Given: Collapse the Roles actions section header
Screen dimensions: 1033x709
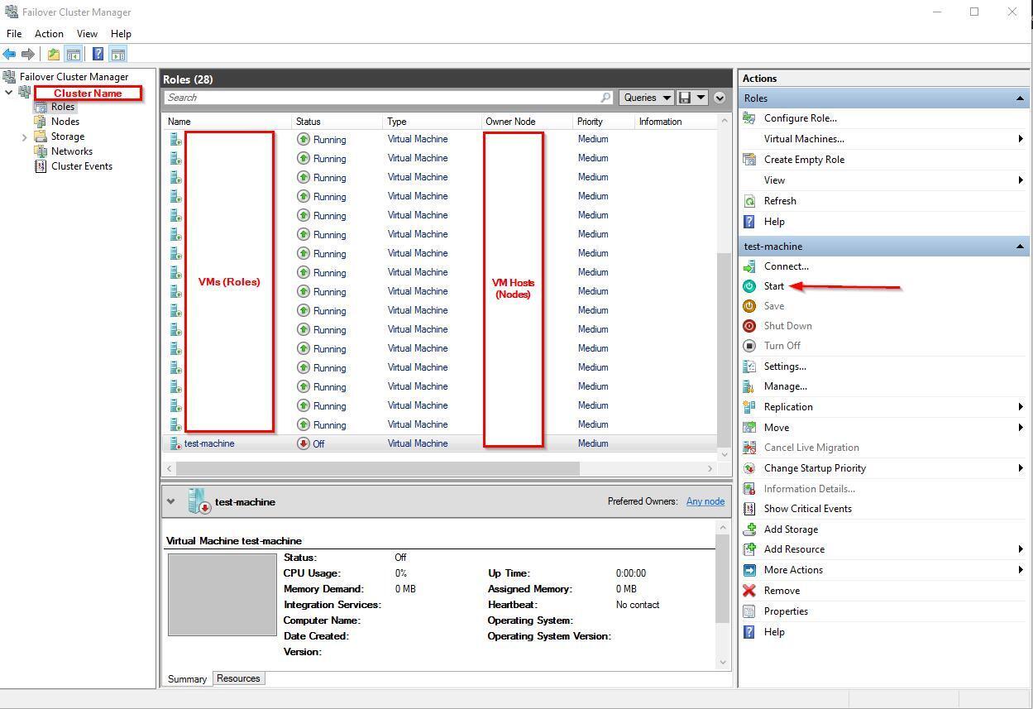Looking at the screenshot, I should tap(1020, 98).
